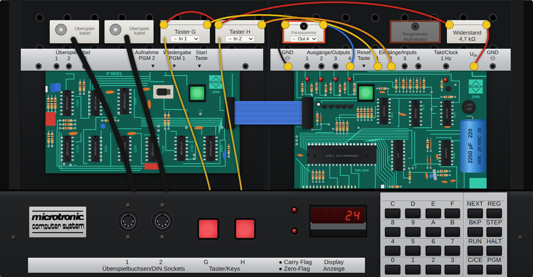Screen dimensions: 533x277
Task: Click keypad key A
Action: click(x=433, y=232)
